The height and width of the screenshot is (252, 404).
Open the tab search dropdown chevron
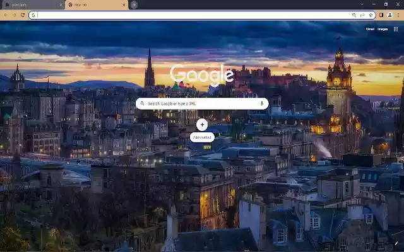point(362,4)
